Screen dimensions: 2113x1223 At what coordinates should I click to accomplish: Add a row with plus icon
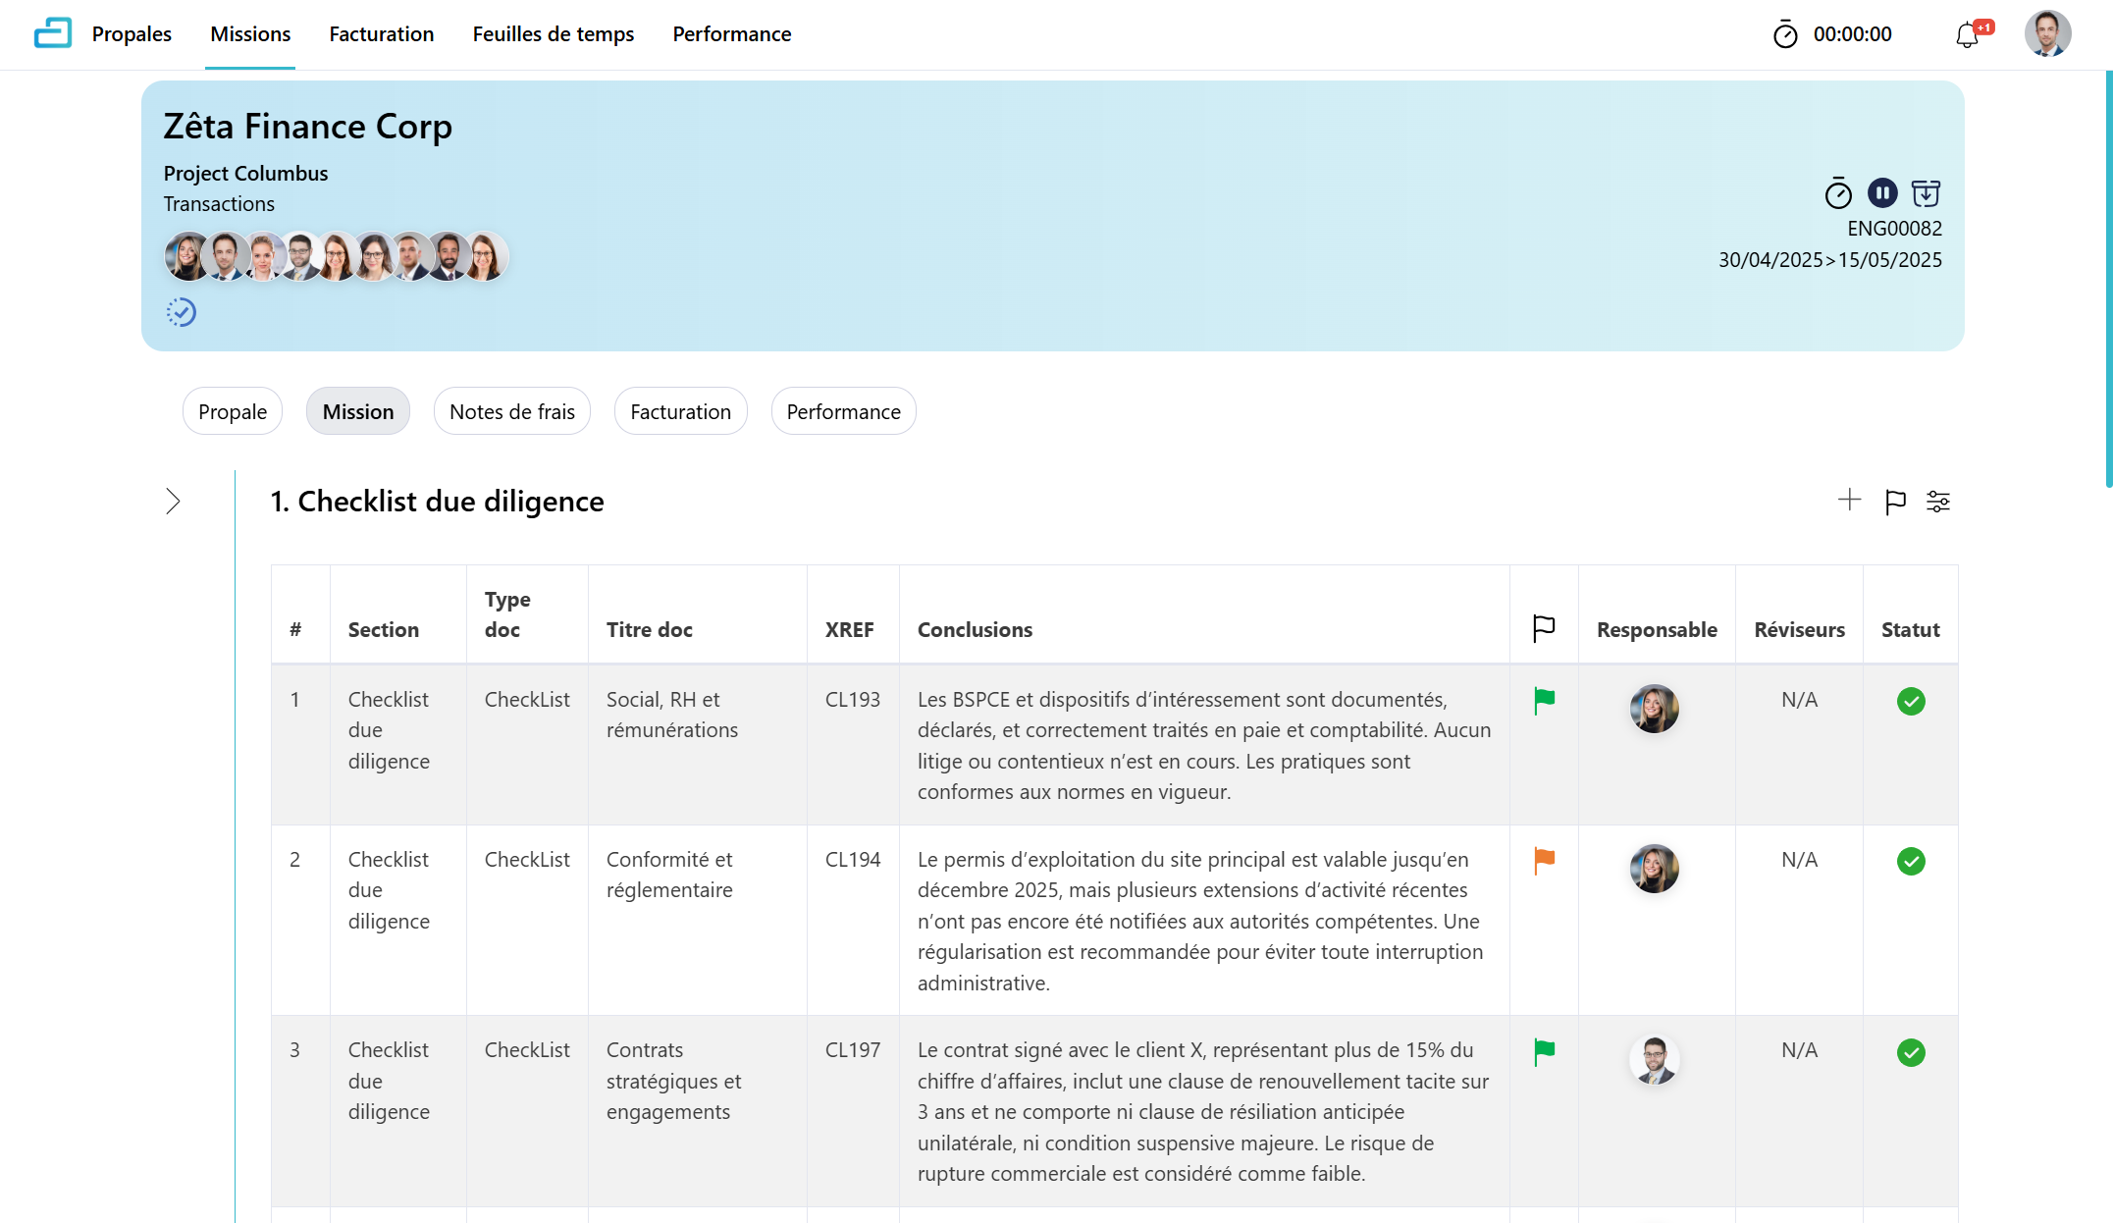(1849, 501)
